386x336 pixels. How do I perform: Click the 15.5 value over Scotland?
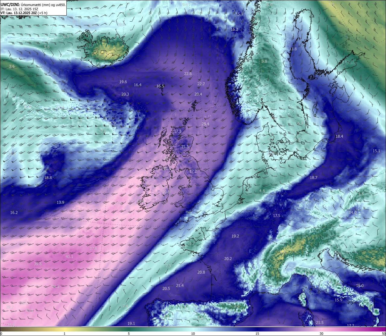point(185,147)
